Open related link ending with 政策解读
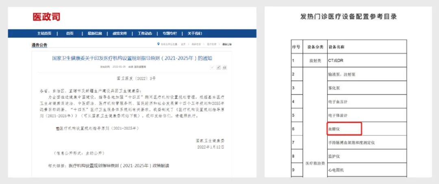The height and width of the screenshot is (184, 439). click(119, 166)
